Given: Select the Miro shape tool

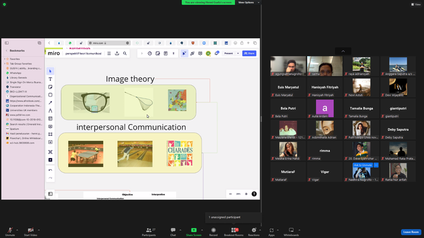Looking at the screenshot, I should coord(50,95).
